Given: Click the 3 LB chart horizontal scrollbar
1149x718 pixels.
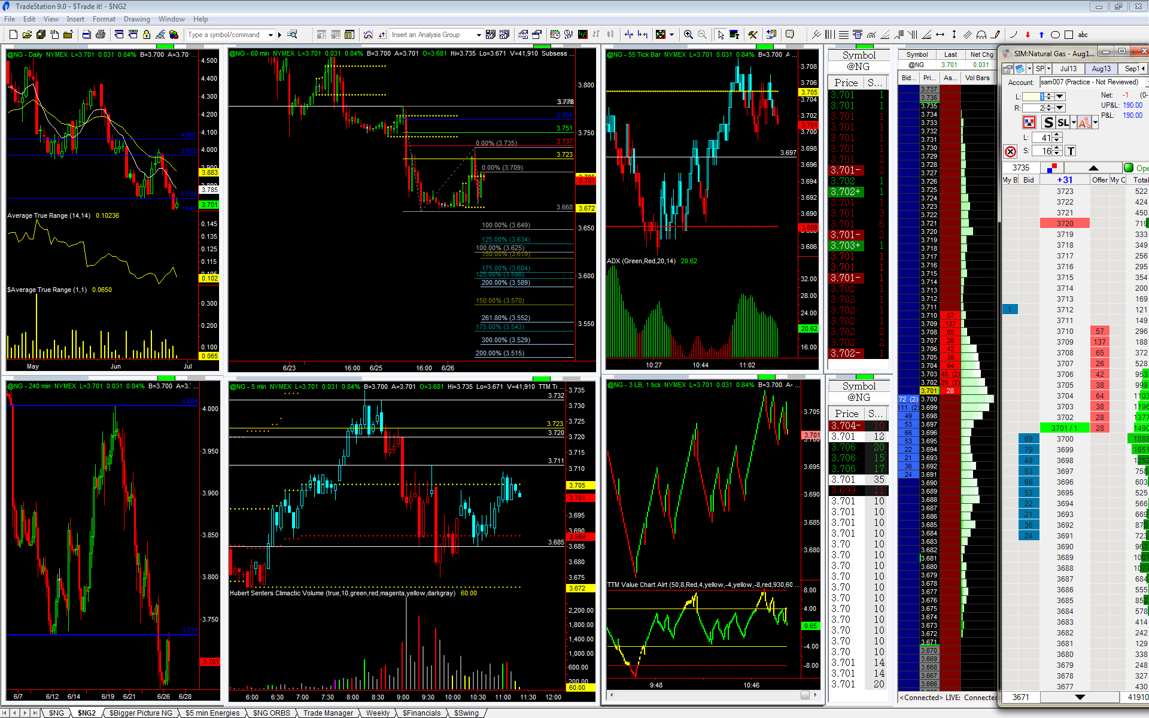Looking at the screenshot, I should pos(713,695).
